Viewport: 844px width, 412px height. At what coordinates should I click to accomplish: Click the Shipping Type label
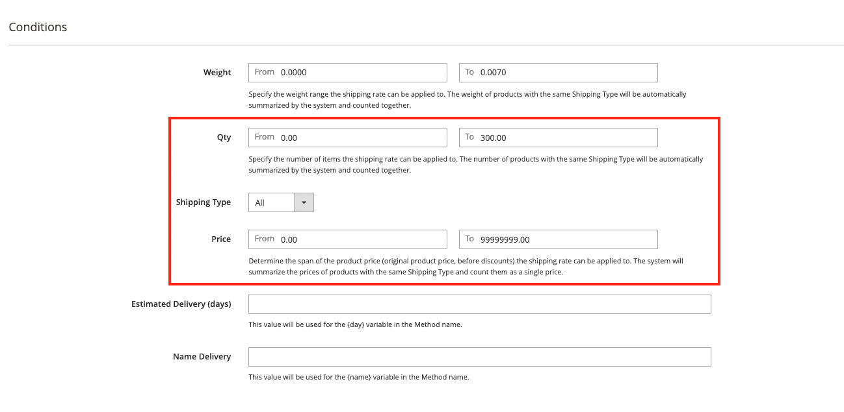click(x=204, y=202)
